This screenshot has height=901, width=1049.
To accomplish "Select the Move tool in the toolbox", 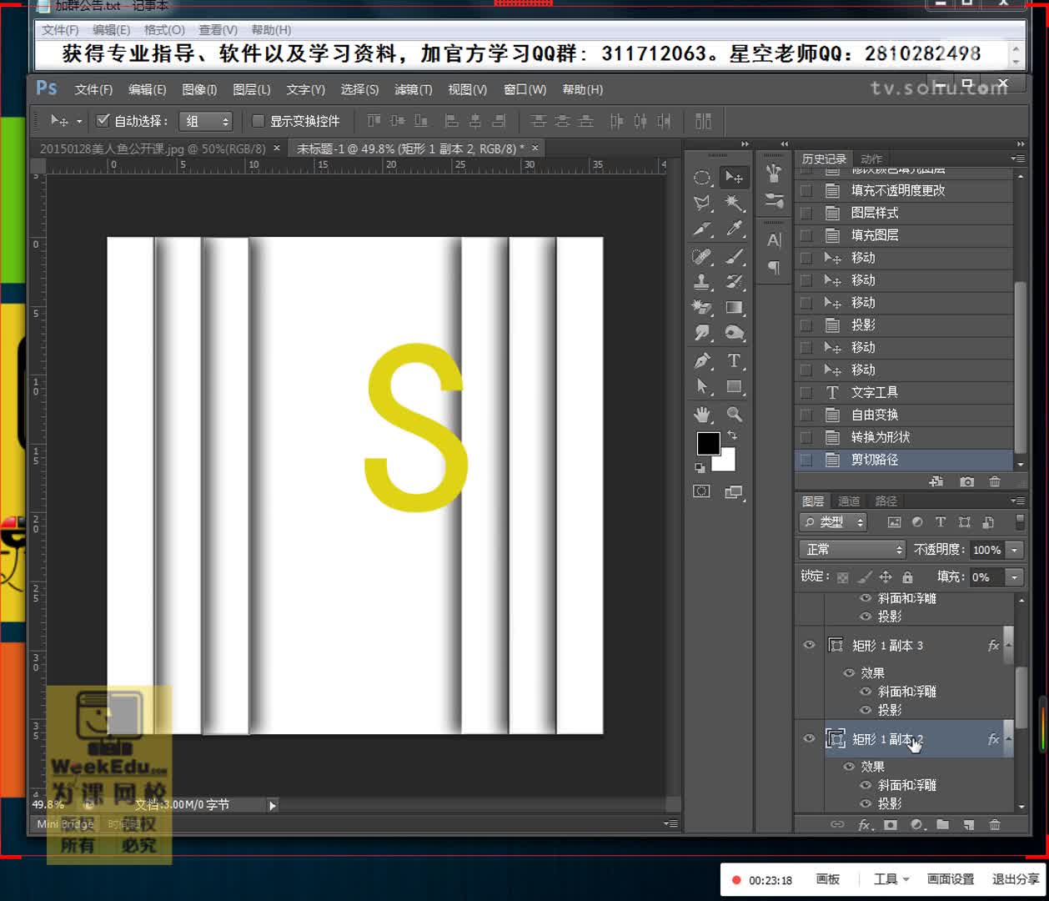I will click(x=734, y=177).
